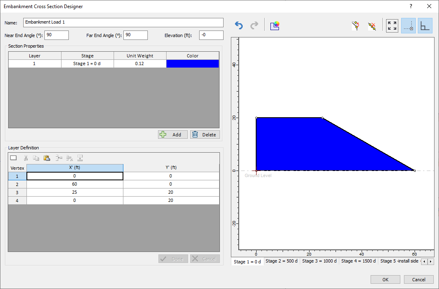Open the section color/fill tool
Image resolution: width=439 pixels, height=289 pixels.
pos(275,25)
